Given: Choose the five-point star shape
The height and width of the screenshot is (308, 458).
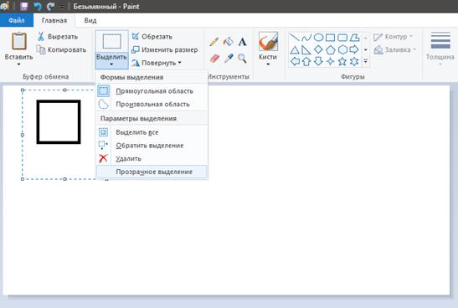Looking at the screenshot, I should coord(342,62).
